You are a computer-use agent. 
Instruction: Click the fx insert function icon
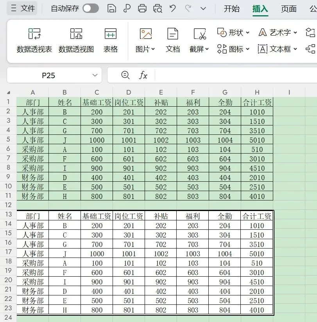pos(143,75)
